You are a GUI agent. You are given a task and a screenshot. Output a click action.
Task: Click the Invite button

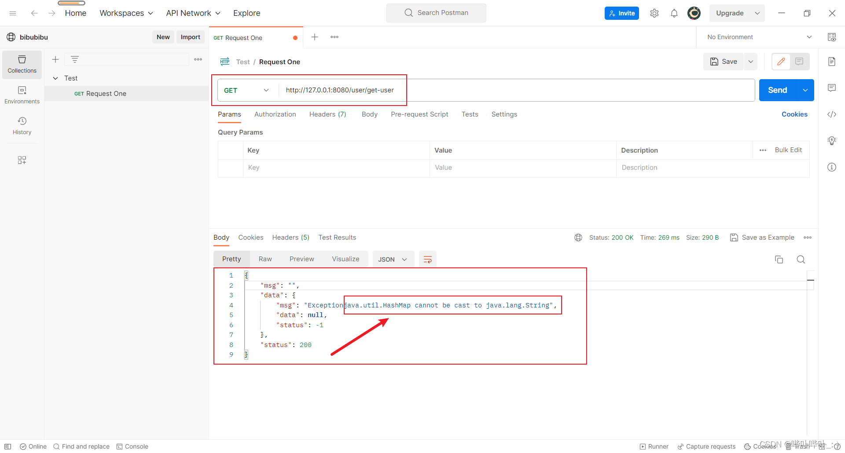[622, 13]
